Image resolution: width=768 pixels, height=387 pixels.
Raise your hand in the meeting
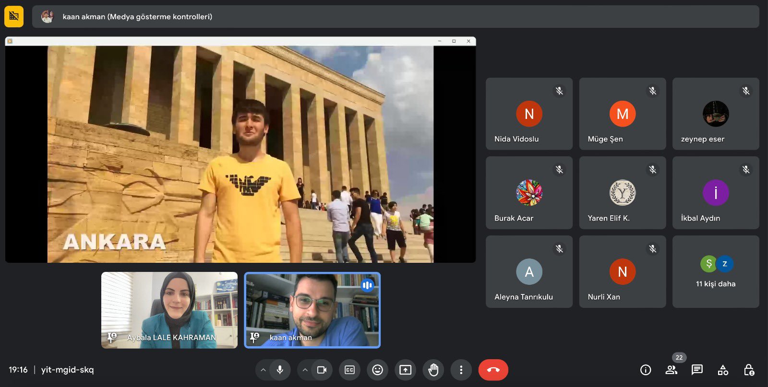(433, 370)
